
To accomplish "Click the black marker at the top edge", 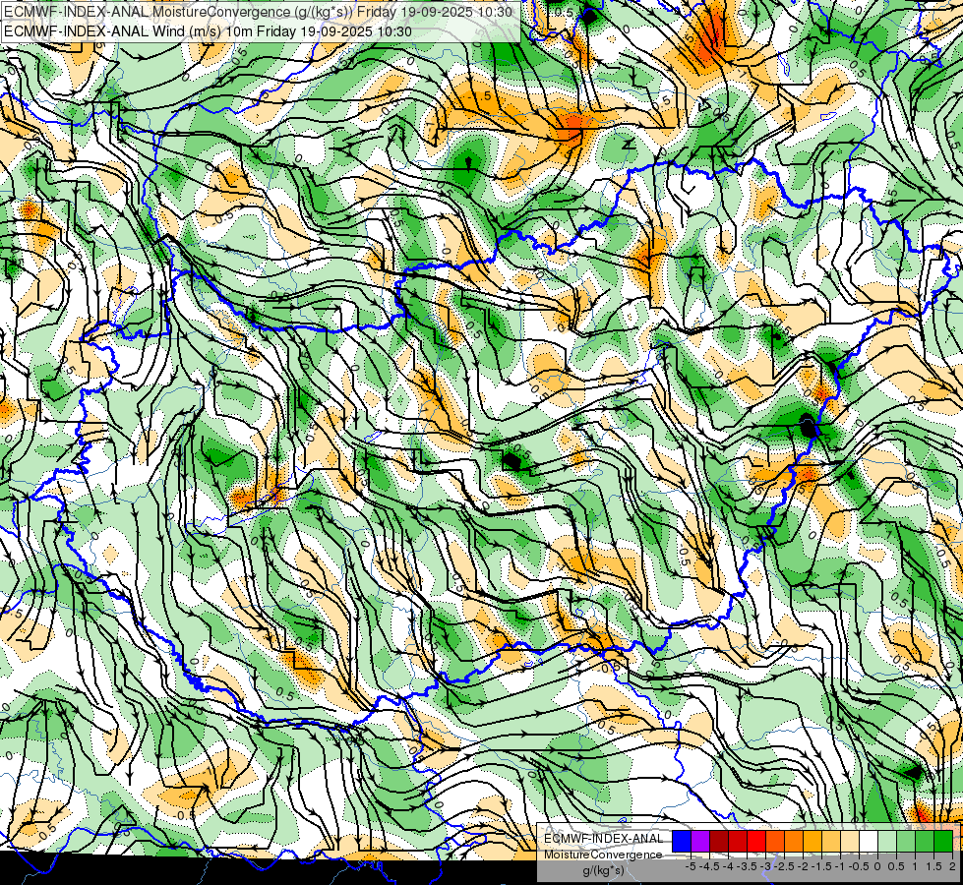I will tap(588, 15).
